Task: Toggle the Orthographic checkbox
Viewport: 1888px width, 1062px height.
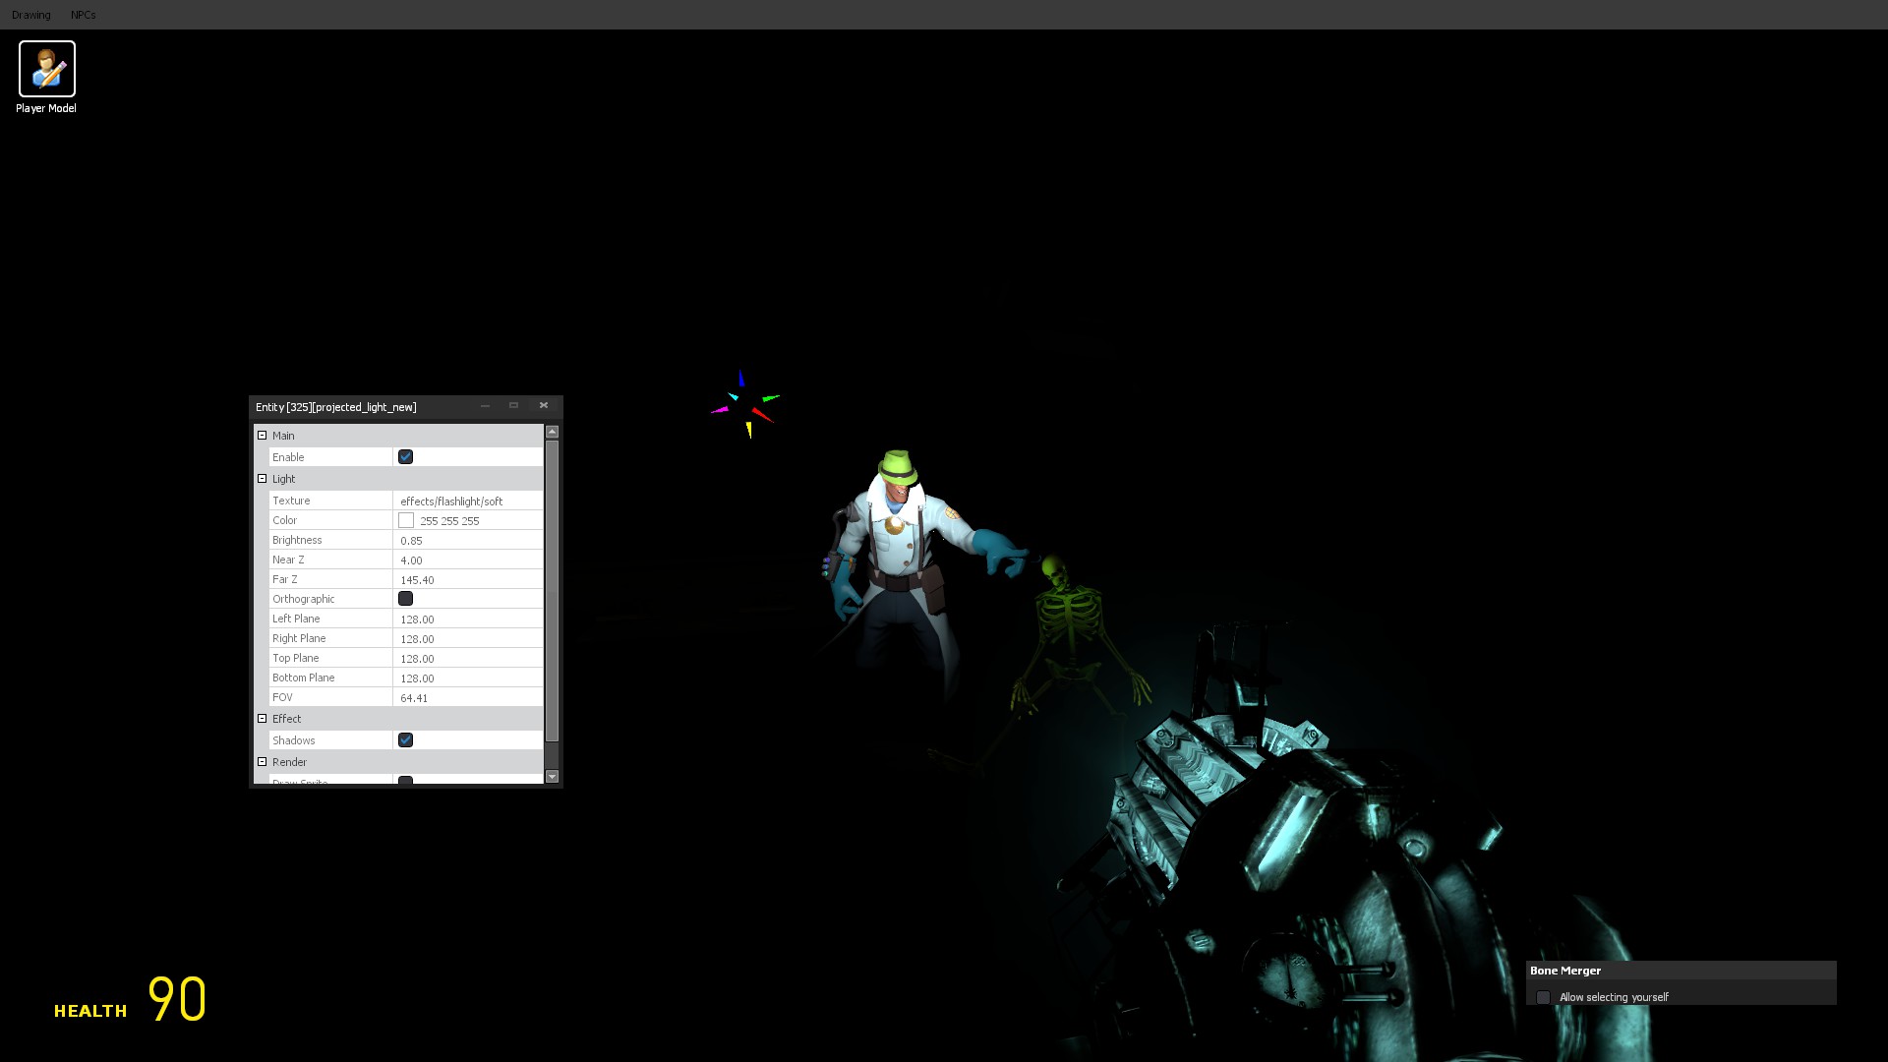Action: tap(405, 599)
